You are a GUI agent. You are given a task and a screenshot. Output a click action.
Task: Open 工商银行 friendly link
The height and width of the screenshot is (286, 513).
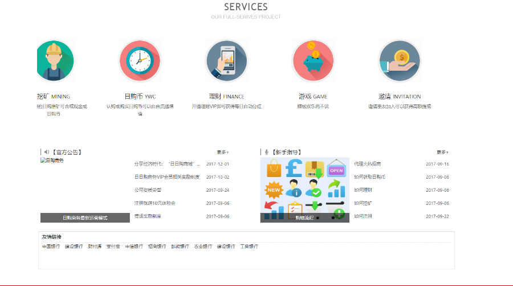click(x=249, y=247)
